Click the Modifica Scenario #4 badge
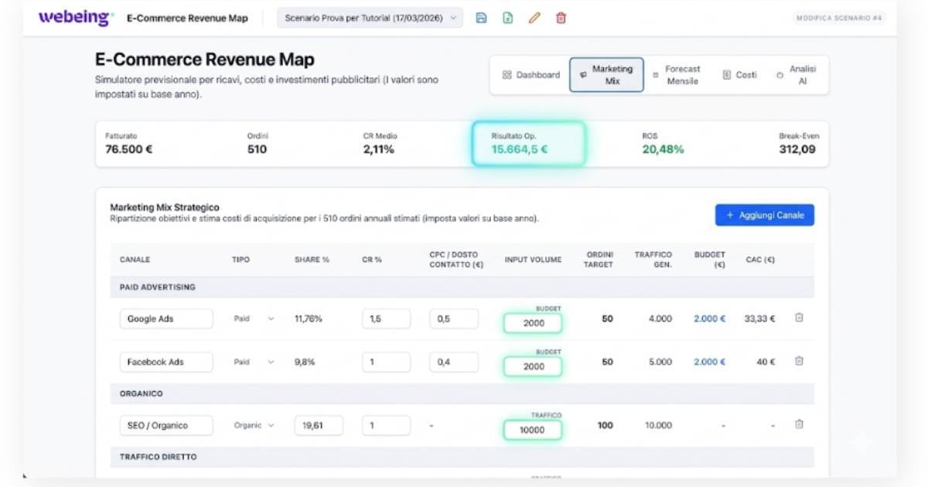This screenshot has width=928, height=487. point(840,18)
